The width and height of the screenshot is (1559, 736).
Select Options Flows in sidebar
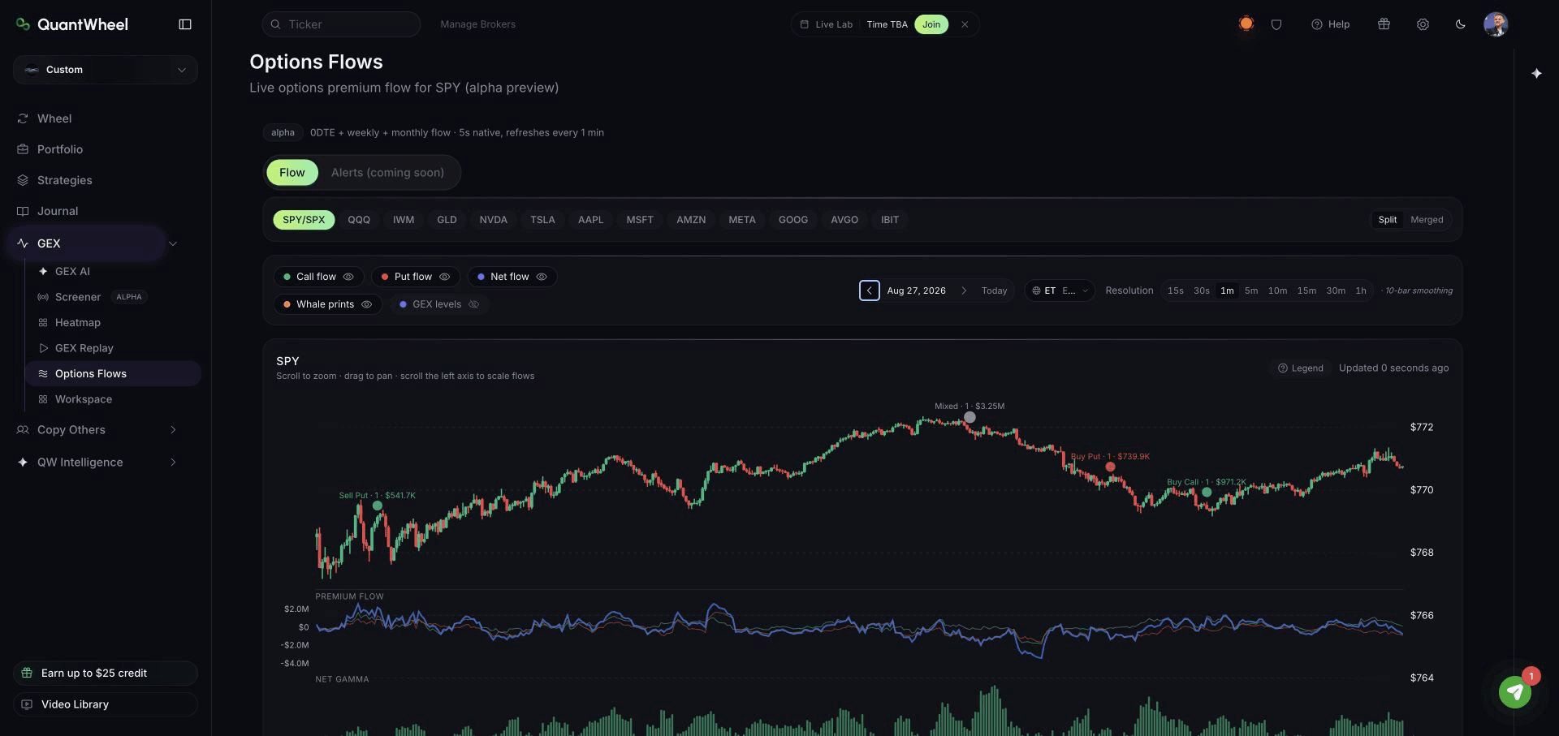tap(113, 373)
